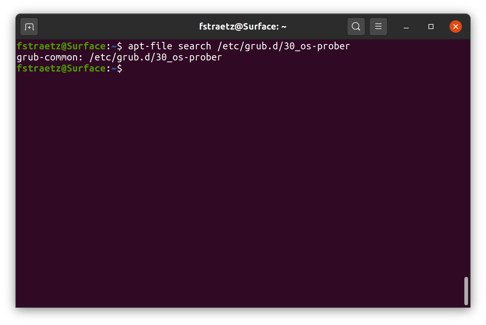
Task: Click the $ sign on the first command line
Action: (119, 46)
